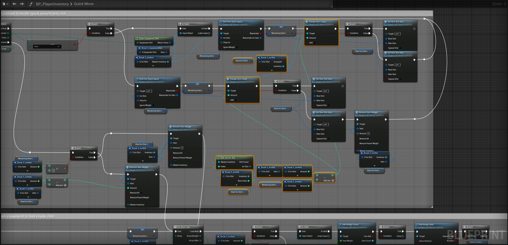Select the greater-than comparison node symbol
508x245 pixels.
pyautogui.click(x=57, y=168)
